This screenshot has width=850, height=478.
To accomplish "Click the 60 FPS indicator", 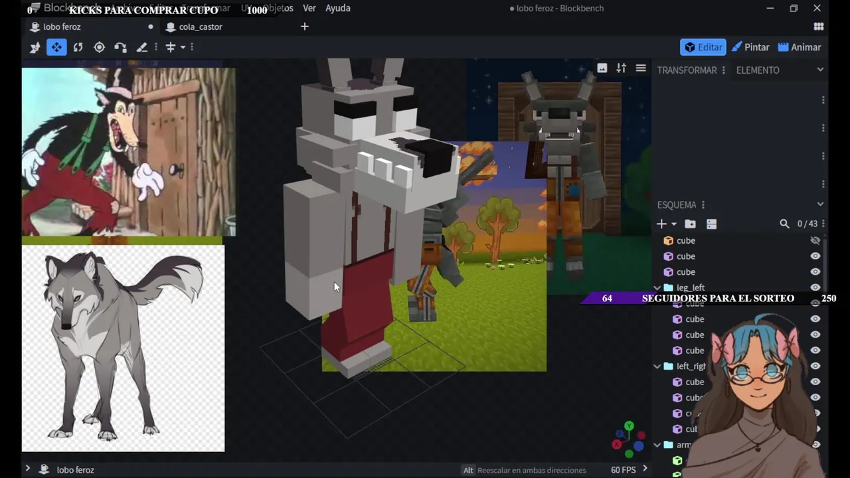I will 623,470.
